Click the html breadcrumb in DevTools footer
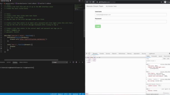 tap(87, 94)
